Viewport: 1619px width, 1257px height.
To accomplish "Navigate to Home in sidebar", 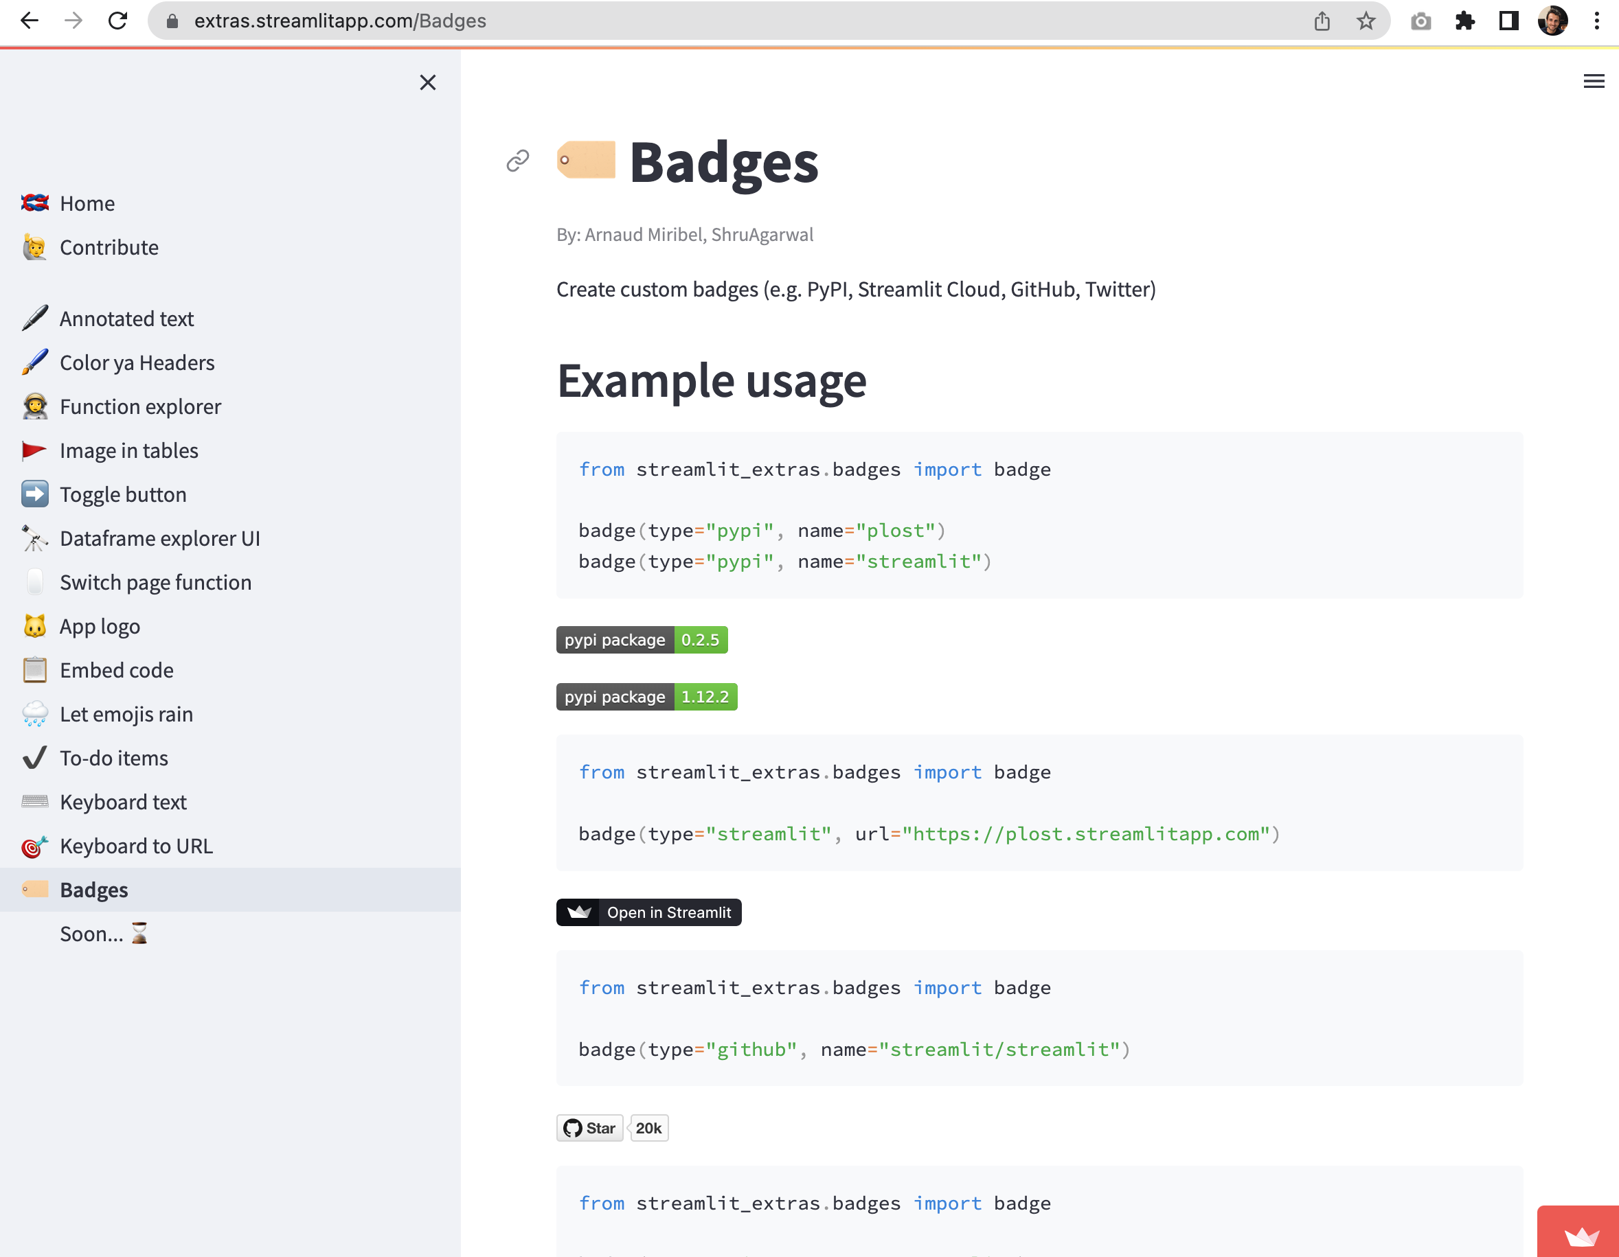I will [87, 203].
